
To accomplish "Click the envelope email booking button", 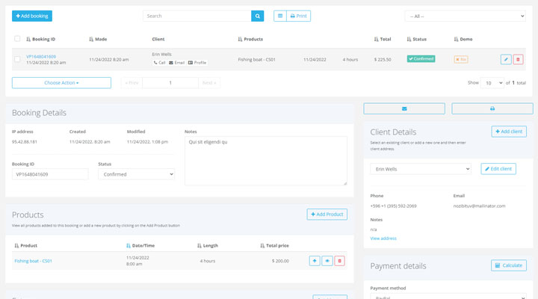I will click(x=404, y=108).
